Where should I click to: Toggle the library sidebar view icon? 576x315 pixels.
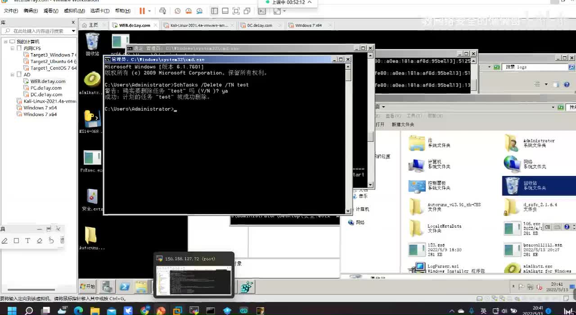pyautogui.click(x=215, y=11)
